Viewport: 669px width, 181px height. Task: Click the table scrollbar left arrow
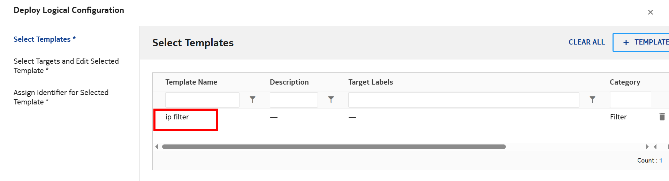click(x=157, y=147)
